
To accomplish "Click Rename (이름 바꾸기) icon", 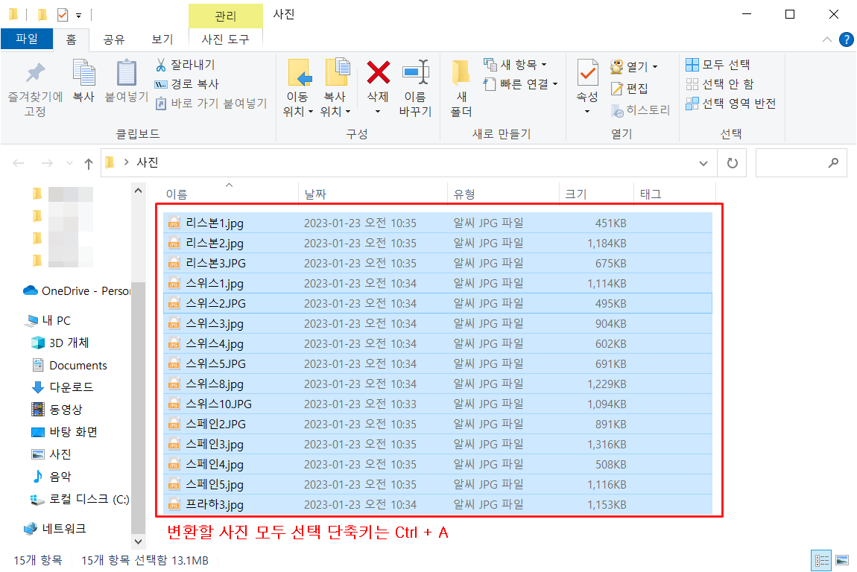I will pyautogui.click(x=415, y=73).
